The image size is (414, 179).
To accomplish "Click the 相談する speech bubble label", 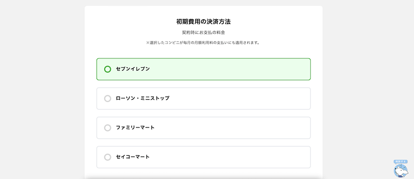I will pos(401,162).
